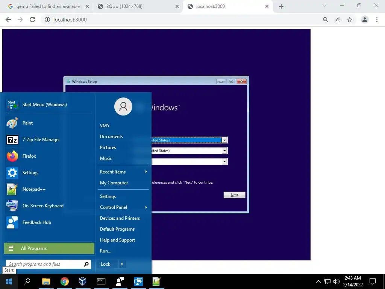Open Notepad++ icon on taskbar
This screenshot has width=385, height=289.
coord(157,281)
